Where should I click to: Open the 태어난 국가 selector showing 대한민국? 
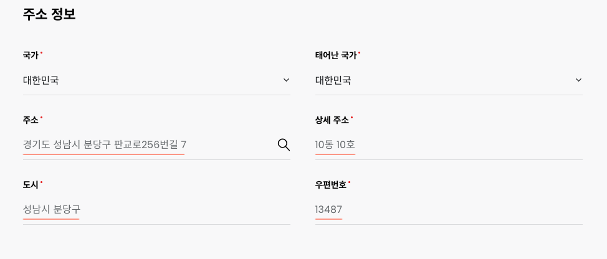coord(449,80)
